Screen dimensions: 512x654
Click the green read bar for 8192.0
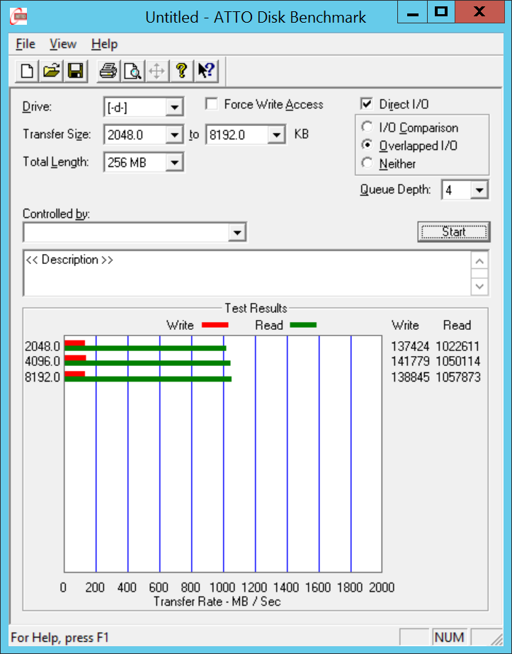(x=148, y=379)
